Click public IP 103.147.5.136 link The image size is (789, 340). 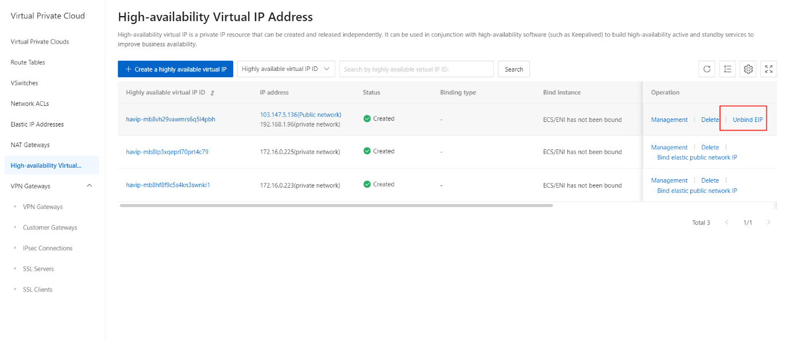(x=301, y=114)
